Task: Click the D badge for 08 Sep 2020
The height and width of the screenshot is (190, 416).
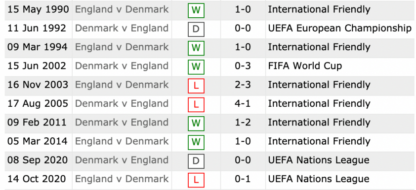Action: click(196, 161)
